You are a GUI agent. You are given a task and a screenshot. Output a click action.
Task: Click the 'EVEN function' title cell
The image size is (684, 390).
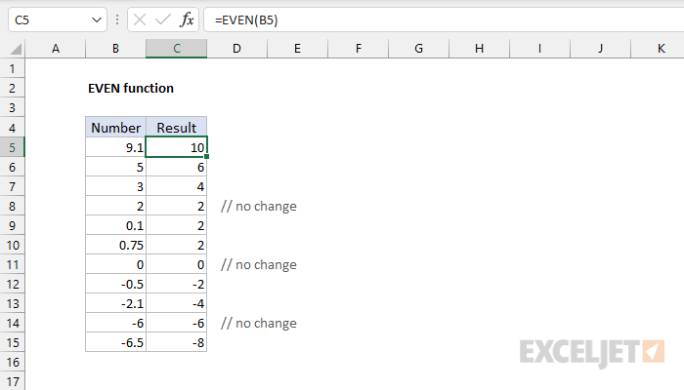click(131, 89)
